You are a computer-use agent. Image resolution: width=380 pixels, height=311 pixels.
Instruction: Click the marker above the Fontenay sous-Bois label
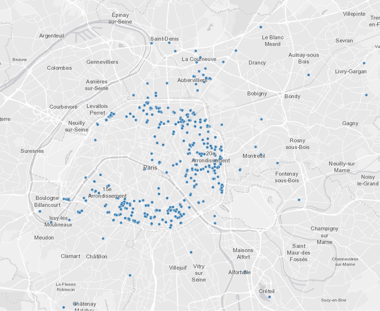point(277,163)
